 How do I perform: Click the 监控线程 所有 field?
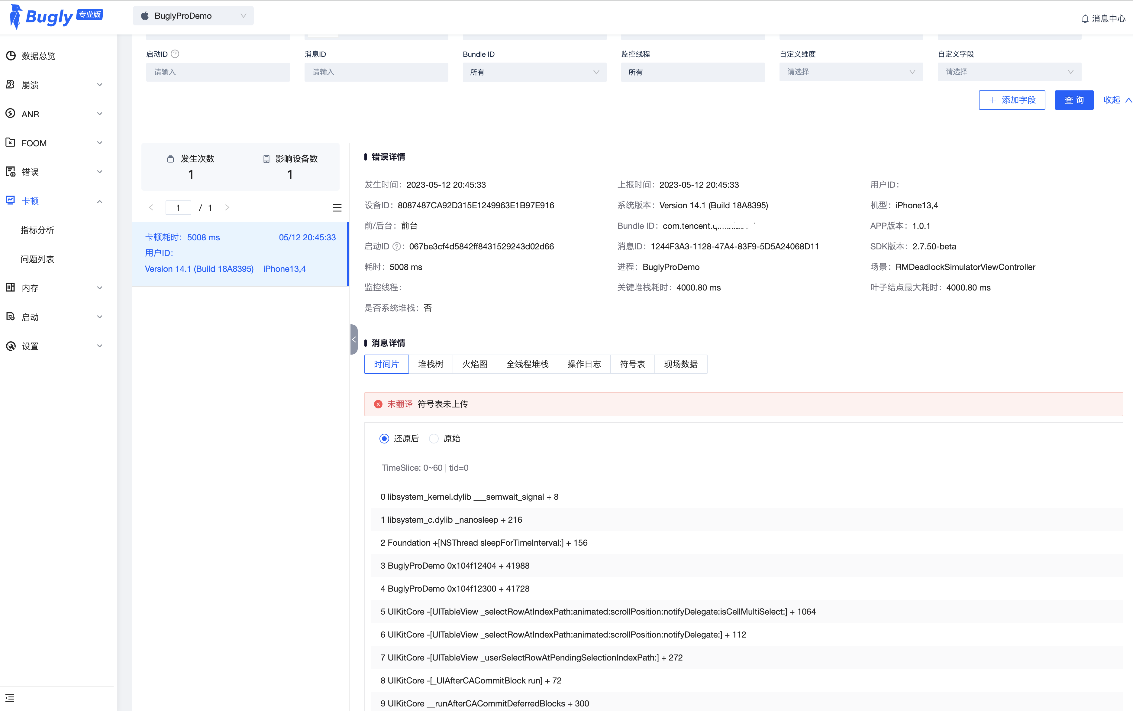click(693, 72)
